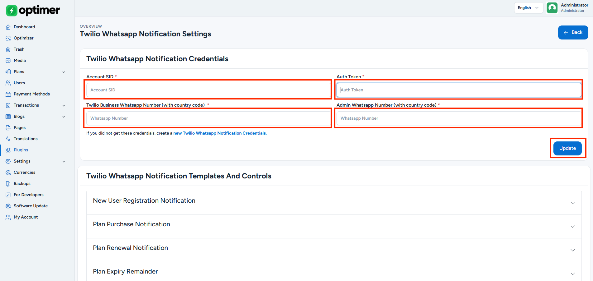Click the Administrator avatar icon
593x281 pixels.
coord(552,8)
